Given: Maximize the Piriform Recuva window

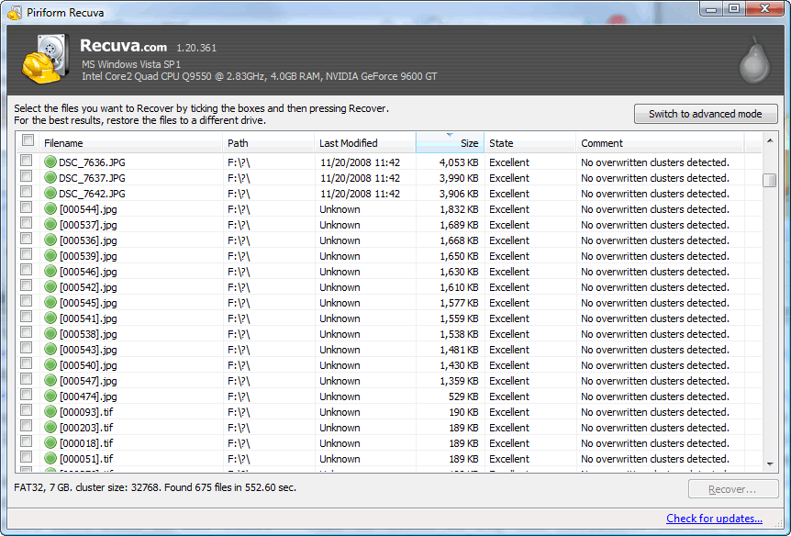Looking at the screenshot, I should pos(734,9).
